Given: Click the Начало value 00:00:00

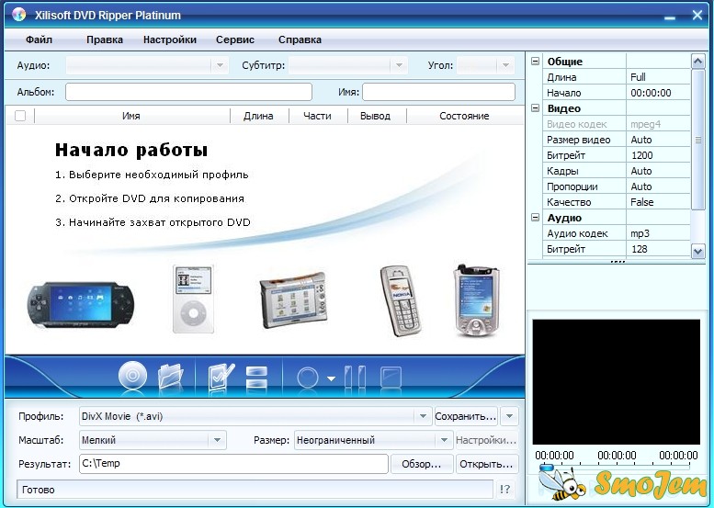Looking at the screenshot, I should (x=658, y=93).
